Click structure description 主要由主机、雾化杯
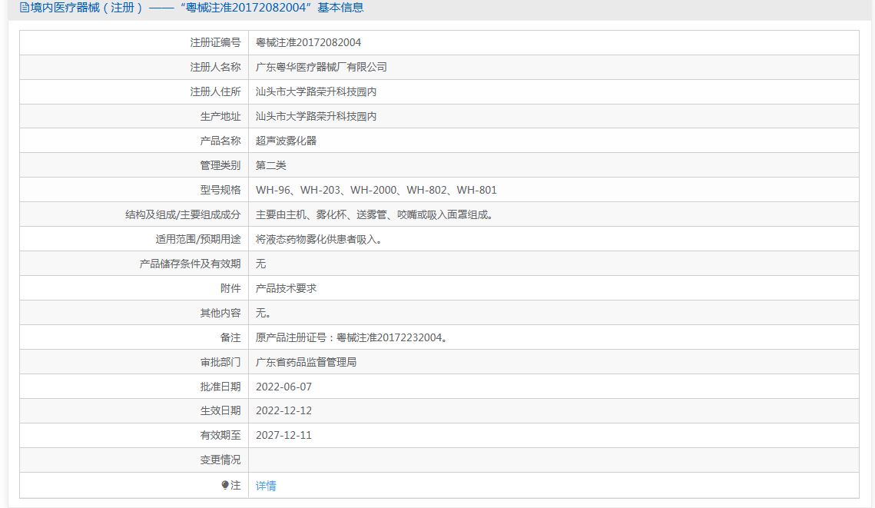 click(x=374, y=214)
